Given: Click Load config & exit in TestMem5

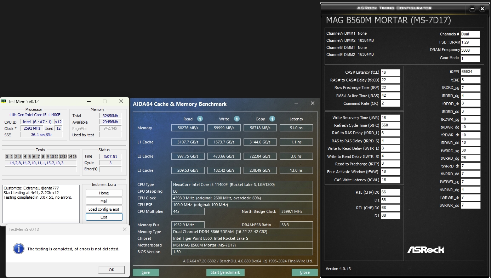Looking at the screenshot, I should point(104,209).
